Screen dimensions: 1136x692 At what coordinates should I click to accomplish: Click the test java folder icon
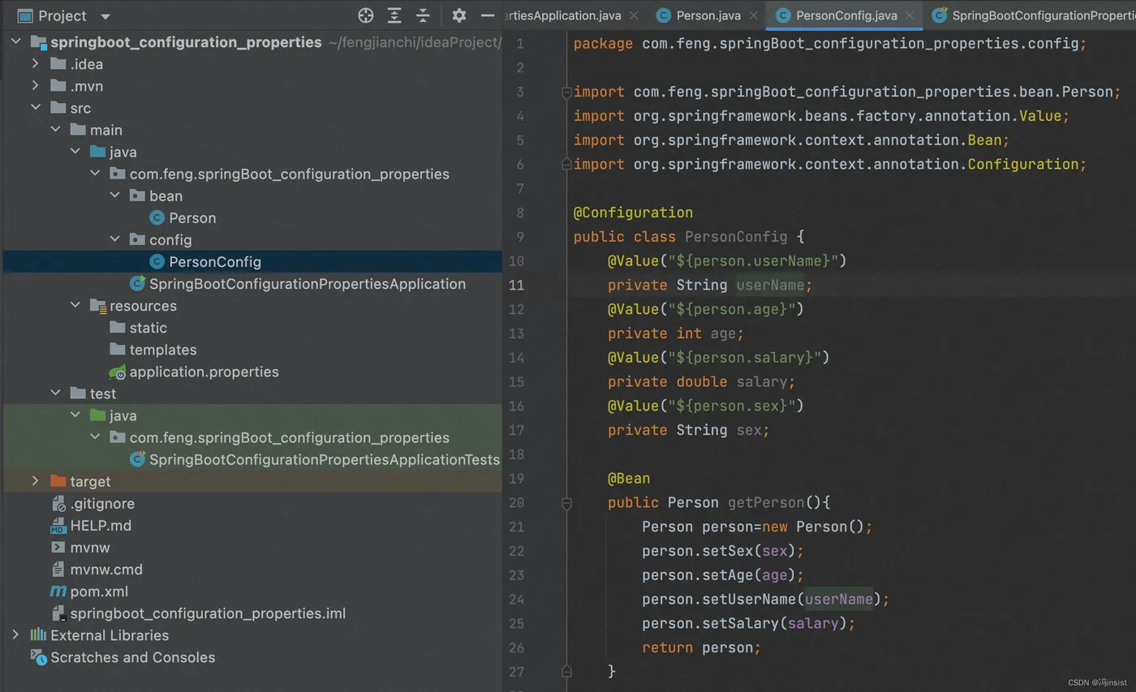98,415
